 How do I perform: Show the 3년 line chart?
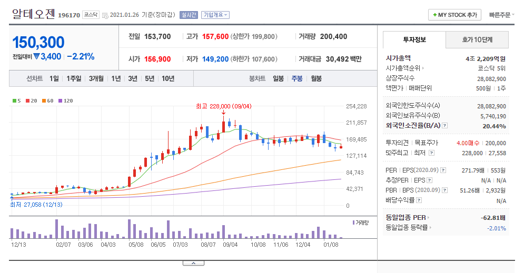click(133, 78)
